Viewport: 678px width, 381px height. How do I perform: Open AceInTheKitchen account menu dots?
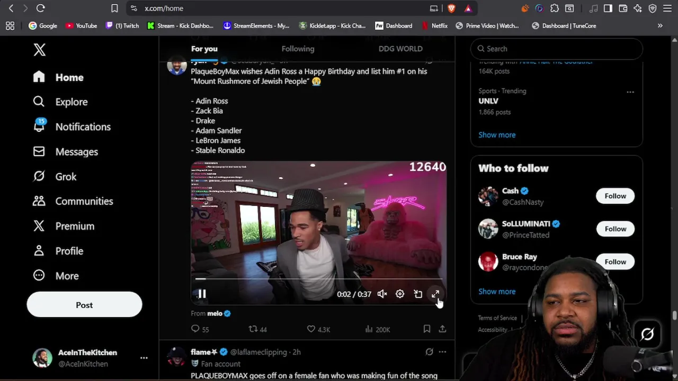pos(144,358)
